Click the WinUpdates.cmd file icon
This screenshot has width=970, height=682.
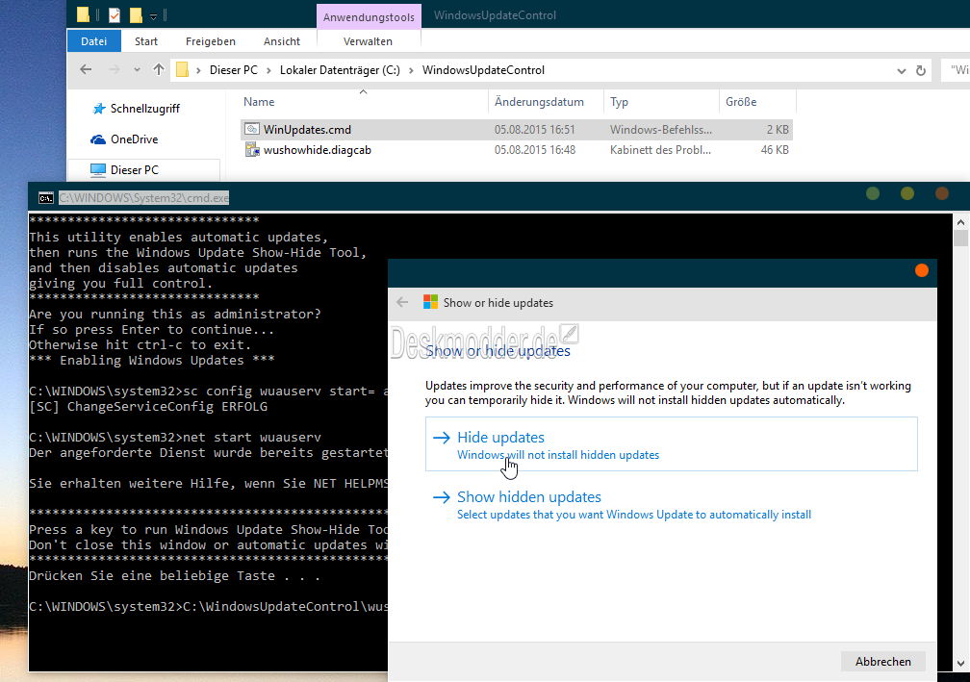[252, 129]
